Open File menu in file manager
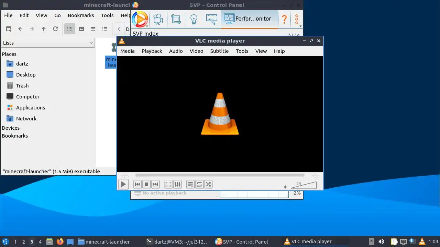 click(x=8, y=15)
